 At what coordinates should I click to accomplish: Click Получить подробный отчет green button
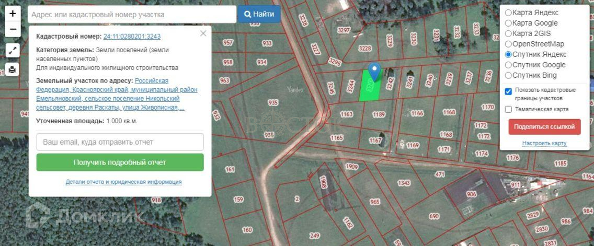tap(120, 162)
